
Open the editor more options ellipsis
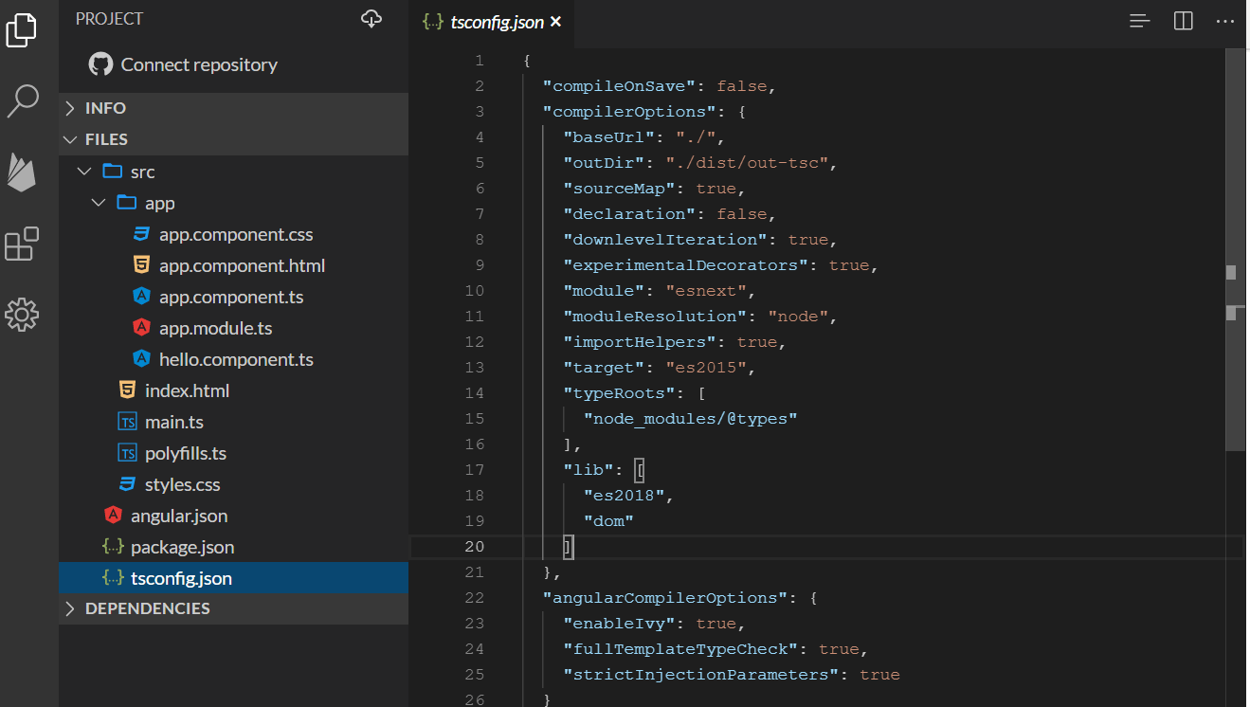coord(1225,21)
